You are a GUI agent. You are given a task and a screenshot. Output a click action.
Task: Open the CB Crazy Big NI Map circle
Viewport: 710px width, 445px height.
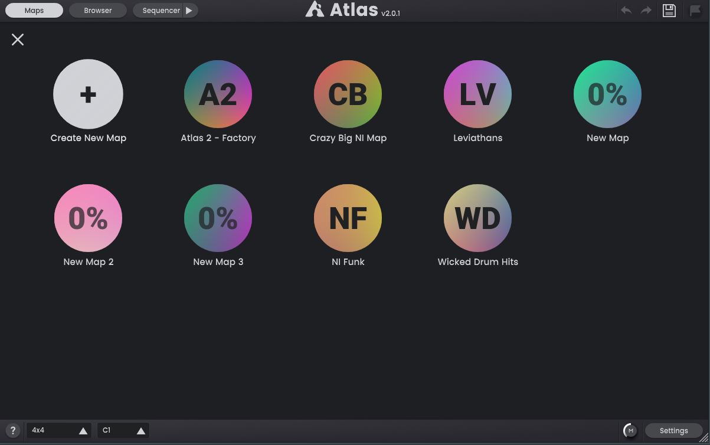pos(348,94)
